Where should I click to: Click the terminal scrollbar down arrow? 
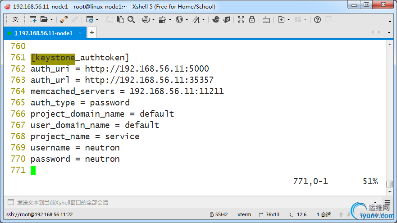(390, 192)
